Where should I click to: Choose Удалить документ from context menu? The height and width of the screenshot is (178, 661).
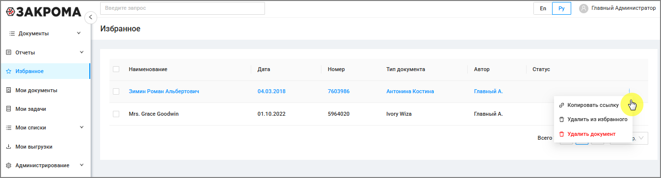coord(593,134)
